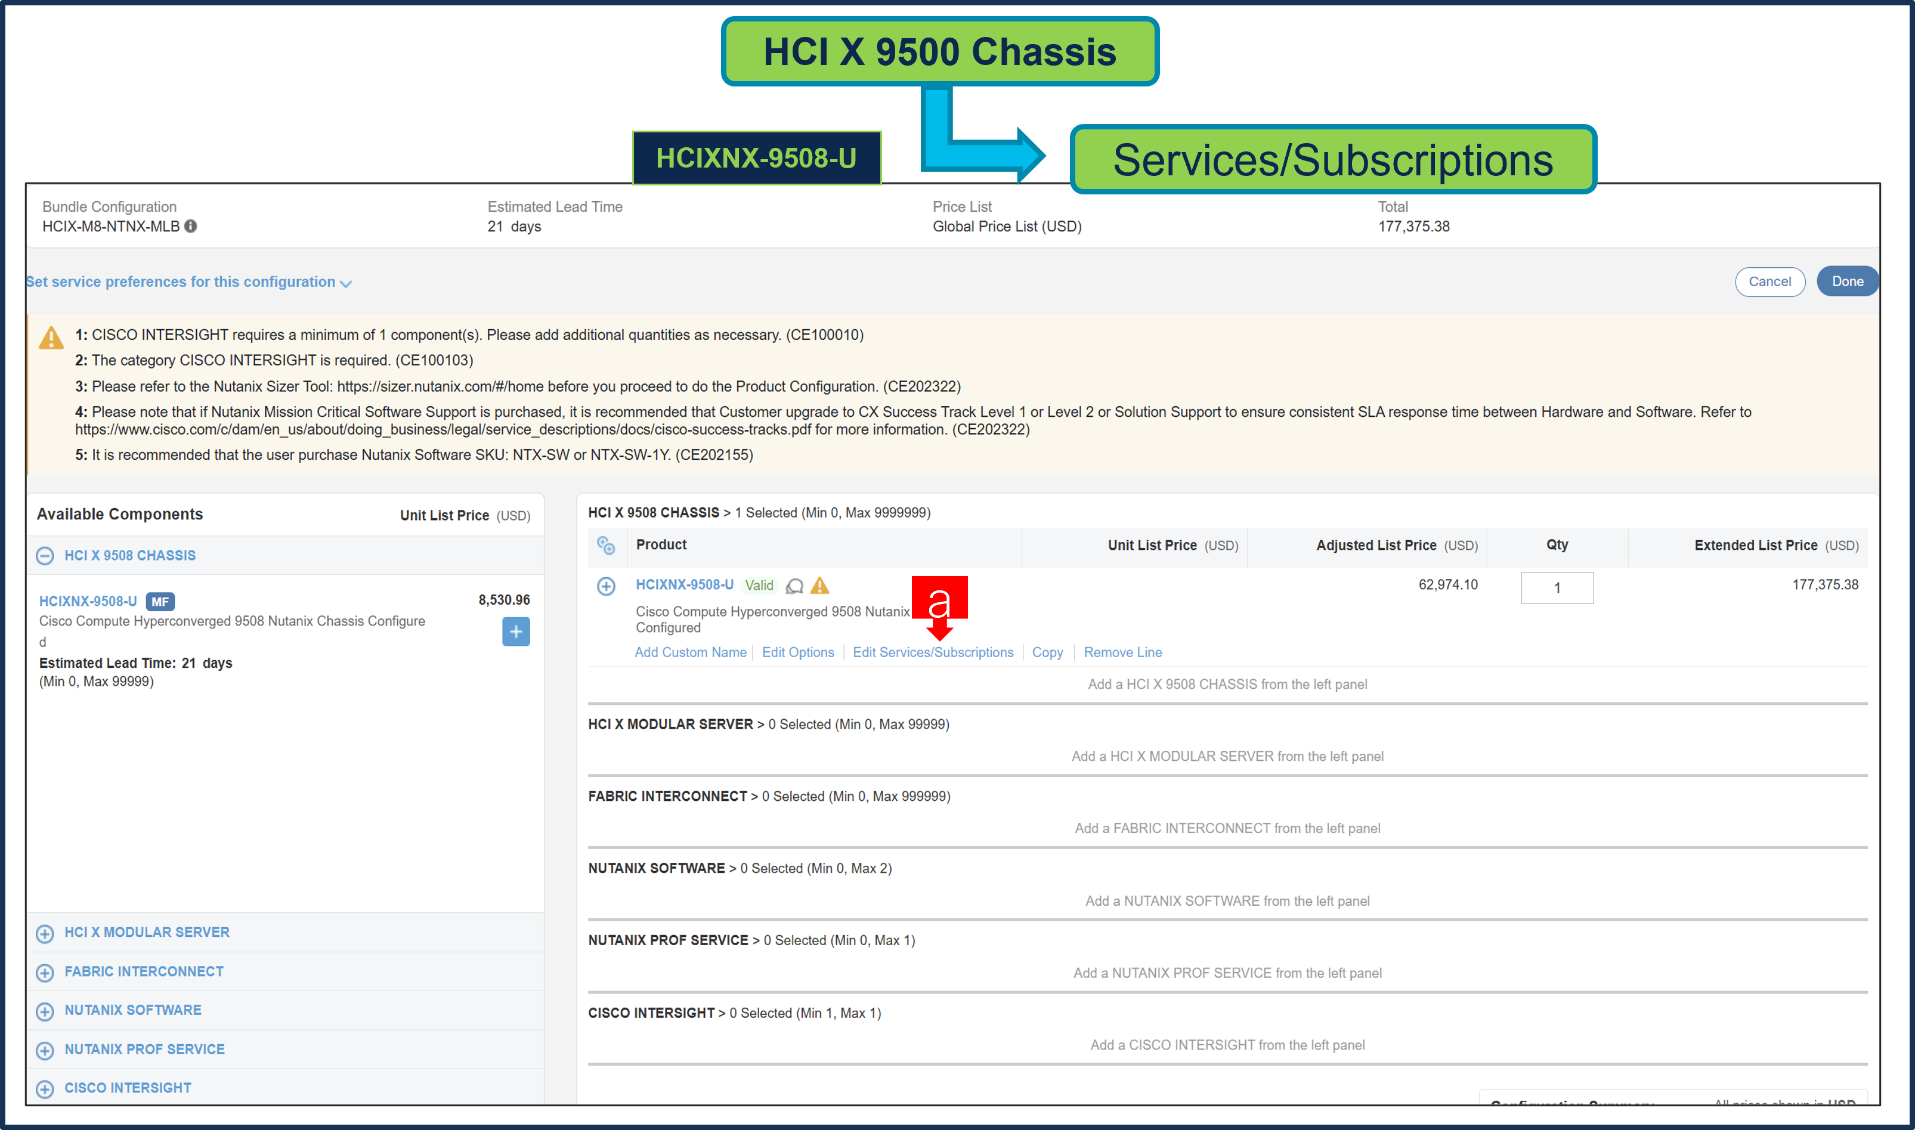Collapse the HCI X 9508 CHASSIS component group
This screenshot has height=1130, width=1915.
[44, 555]
